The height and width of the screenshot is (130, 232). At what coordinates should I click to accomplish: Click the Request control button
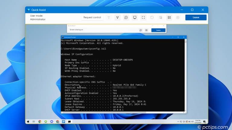click(92, 17)
